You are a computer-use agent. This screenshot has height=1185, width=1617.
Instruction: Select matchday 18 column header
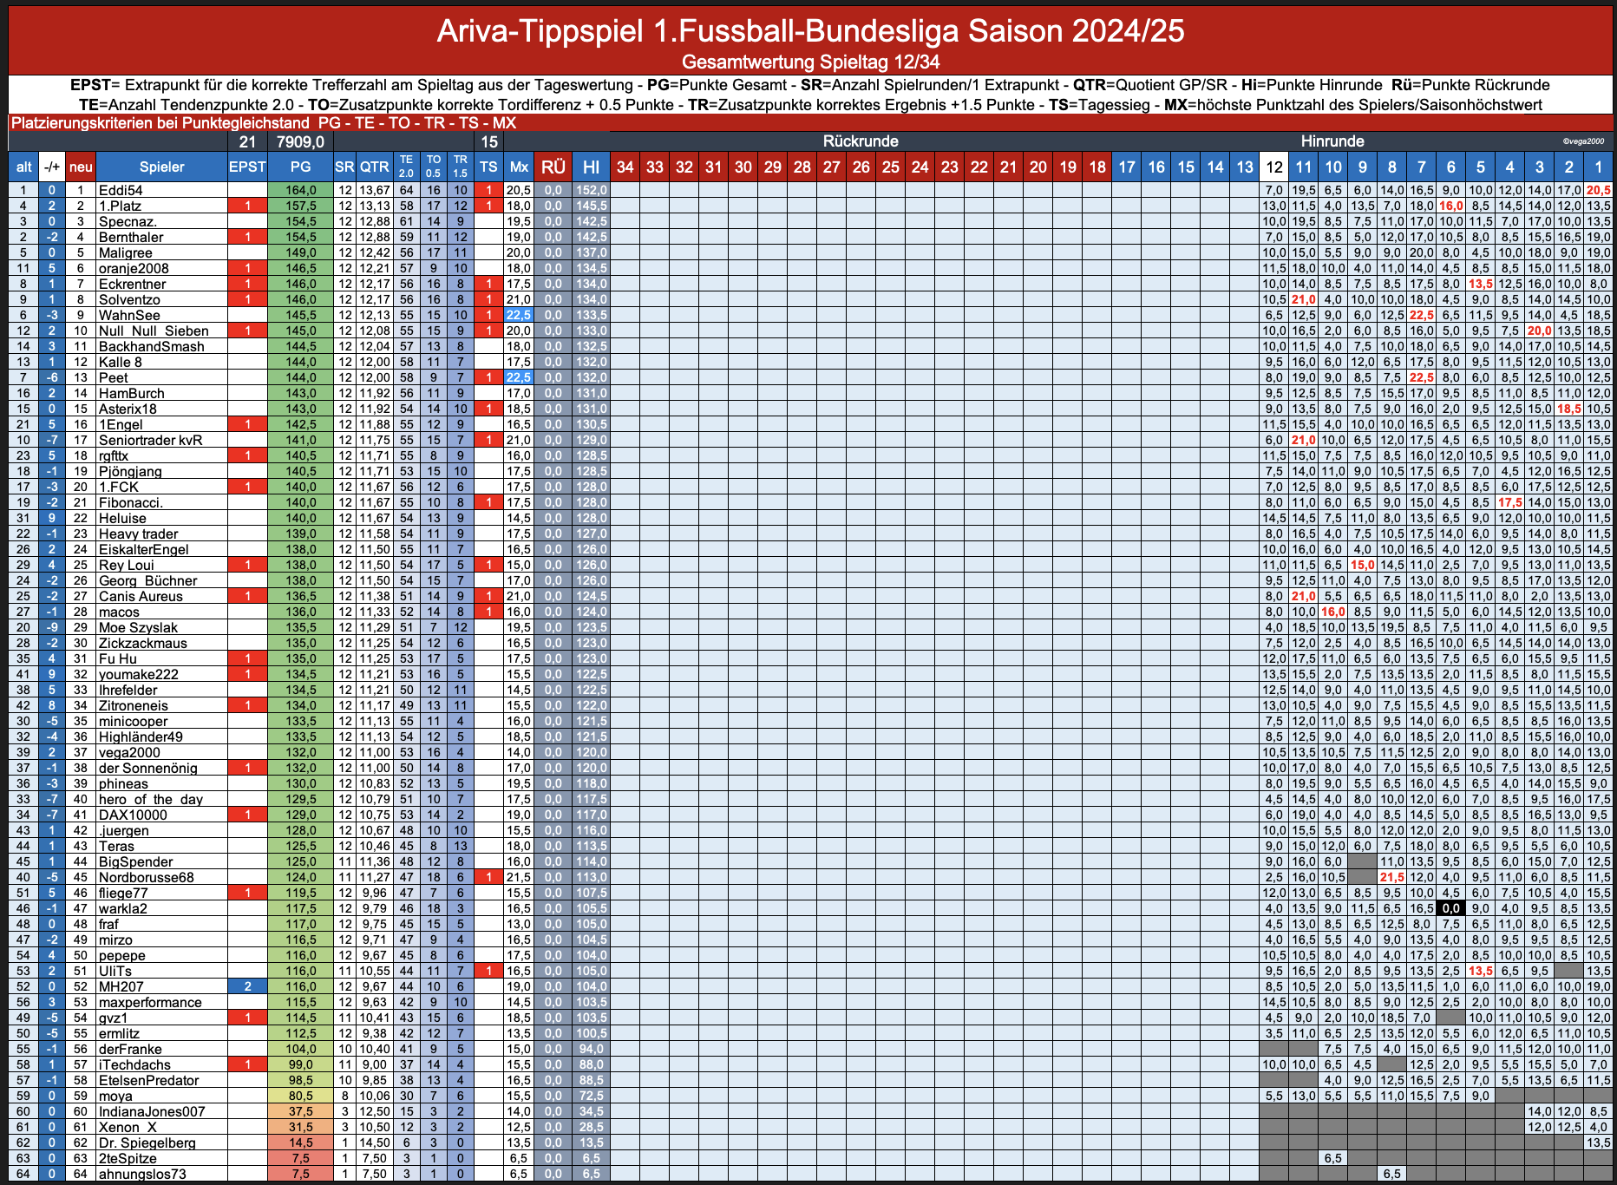click(1097, 167)
